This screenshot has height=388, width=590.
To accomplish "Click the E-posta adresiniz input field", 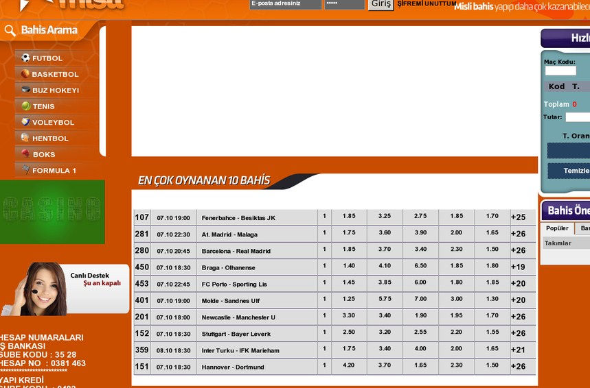I will tap(285, 3).
